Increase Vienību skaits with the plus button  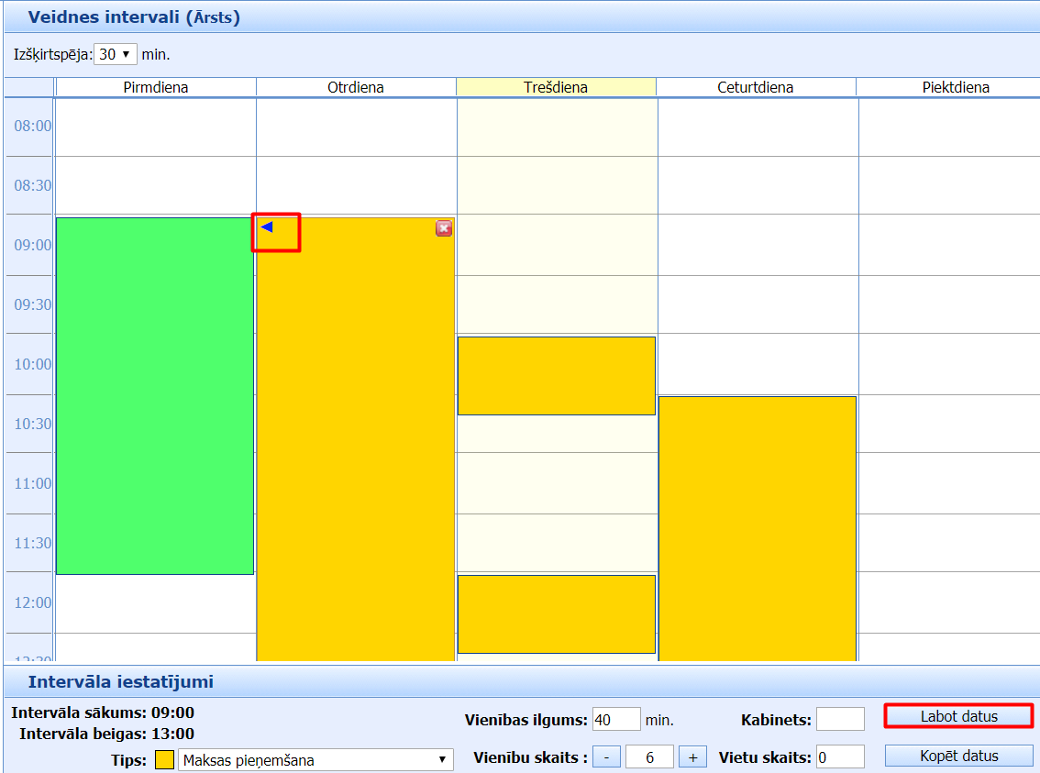(693, 756)
